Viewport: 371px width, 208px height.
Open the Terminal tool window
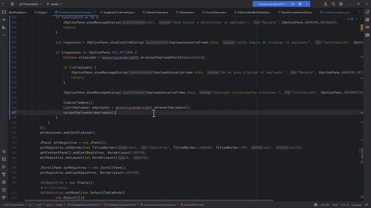pyautogui.click(x=4, y=159)
